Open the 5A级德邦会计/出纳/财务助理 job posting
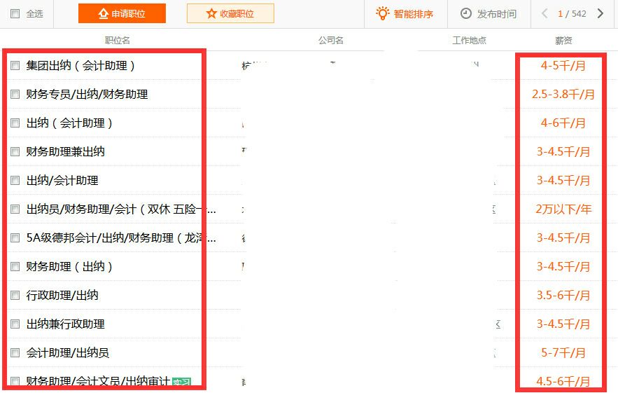Image resolution: width=618 pixels, height=393 pixels. pyautogui.click(x=120, y=238)
